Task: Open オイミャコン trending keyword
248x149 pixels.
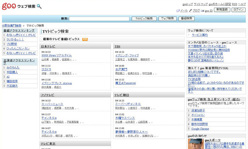Action: click(x=198, y=115)
